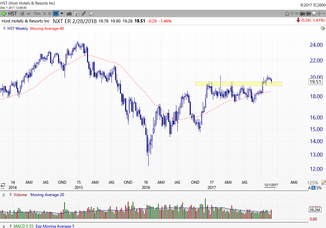The image size is (326, 228).
Task: Click the save chart floppy disk icon
Action: [314, 13]
